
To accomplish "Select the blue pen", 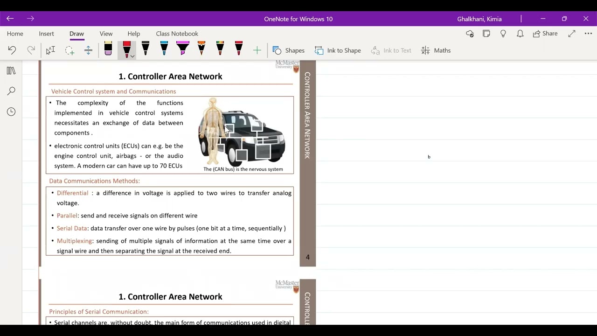I will pos(164,49).
